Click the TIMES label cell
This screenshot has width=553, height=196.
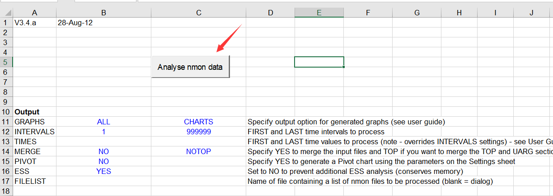pyautogui.click(x=34, y=141)
